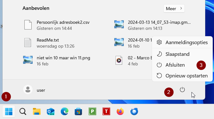
Task: Click media file icon of 02 - Marco
Action: coord(119,60)
